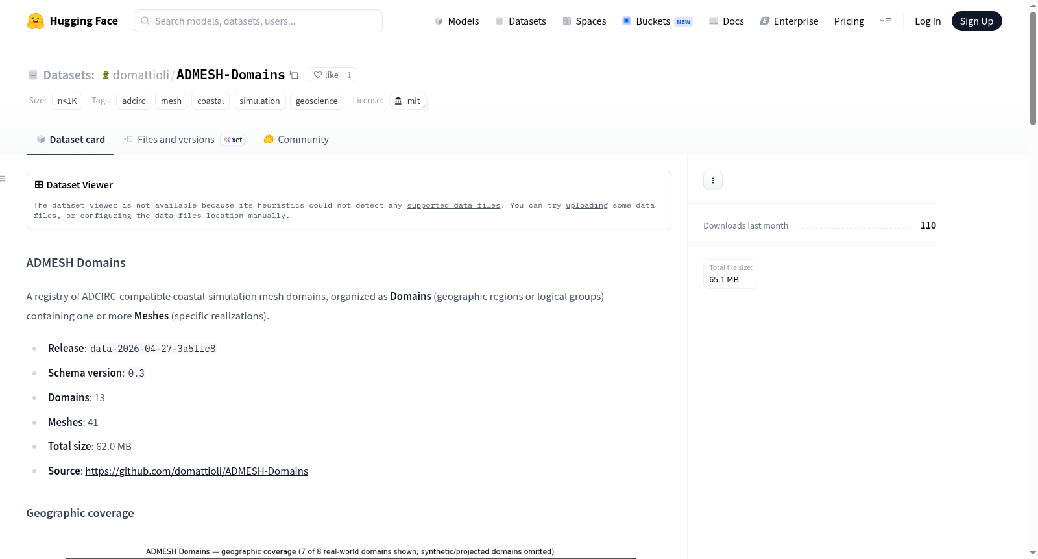Follow the uploading link in Dataset Viewer
This screenshot has width=1038, height=559.
pyautogui.click(x=586, y=206)
